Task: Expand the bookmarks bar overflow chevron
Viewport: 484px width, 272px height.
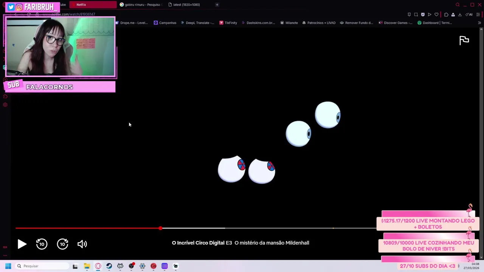Action: coord(479,23)
